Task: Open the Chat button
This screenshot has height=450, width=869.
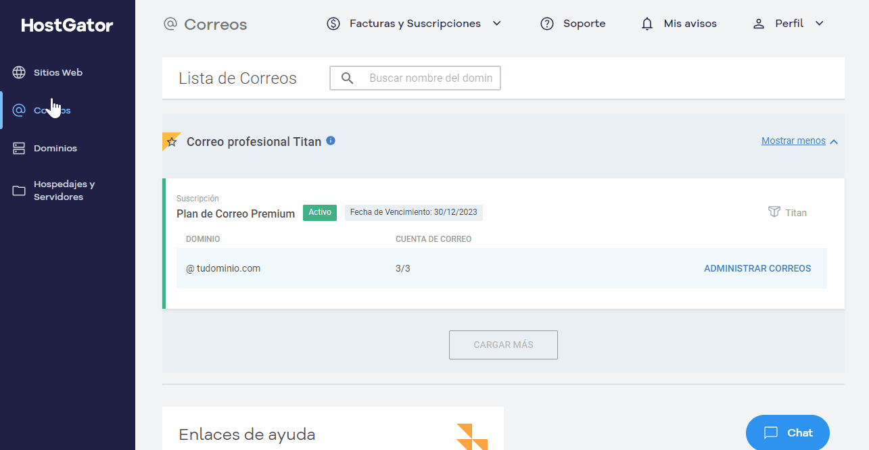Action: pyautogui.click(x=788, y=432)
